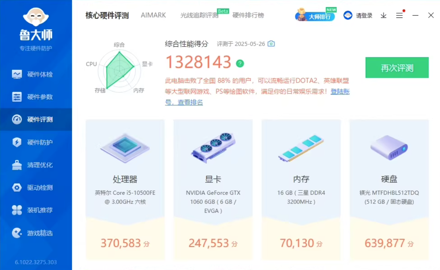Open 硬件体检 in the sidebar
The image size is (440, 270).
point(36,74)
